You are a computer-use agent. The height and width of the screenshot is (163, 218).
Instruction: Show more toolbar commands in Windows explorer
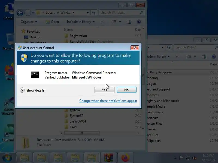[x=102, y=22]
